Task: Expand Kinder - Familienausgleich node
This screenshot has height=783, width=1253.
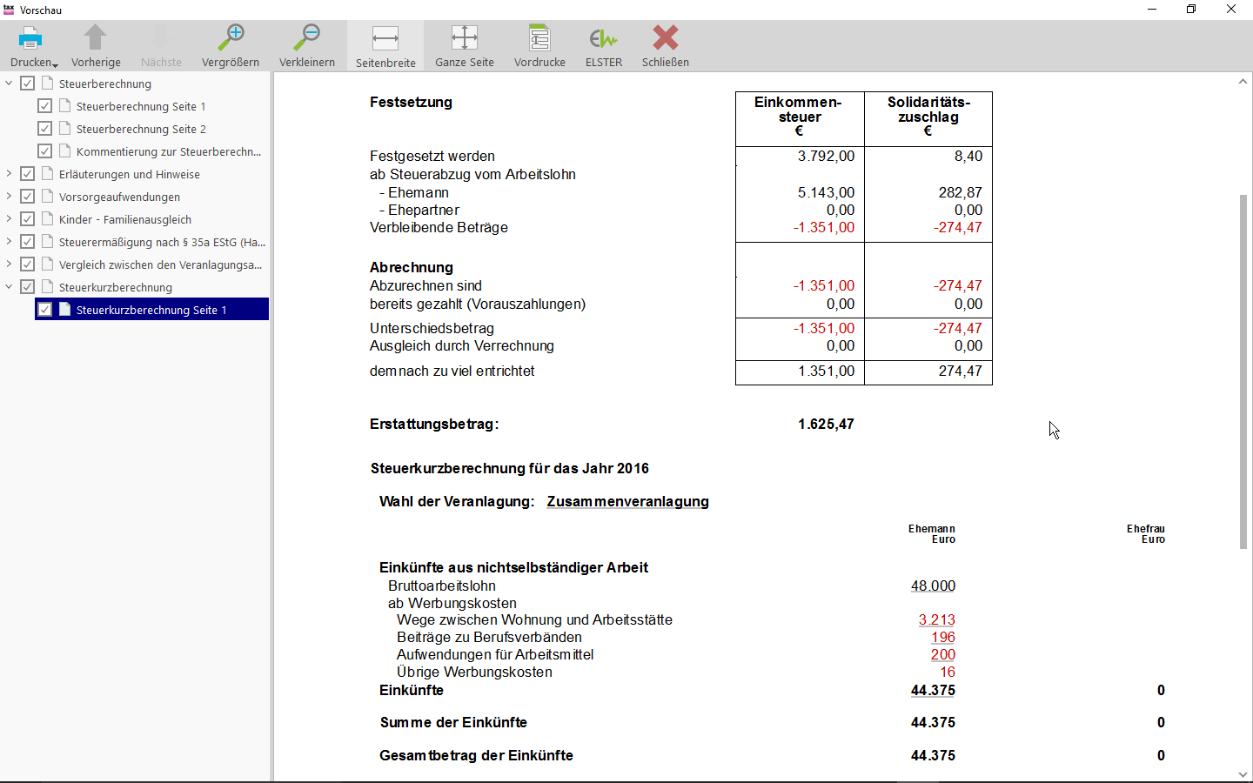Action: click(9, 219)
